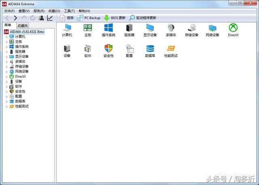Viewport: 259px width, 185px height.
Task: Expand the 主板 tree node
Action: pos(6,42)
